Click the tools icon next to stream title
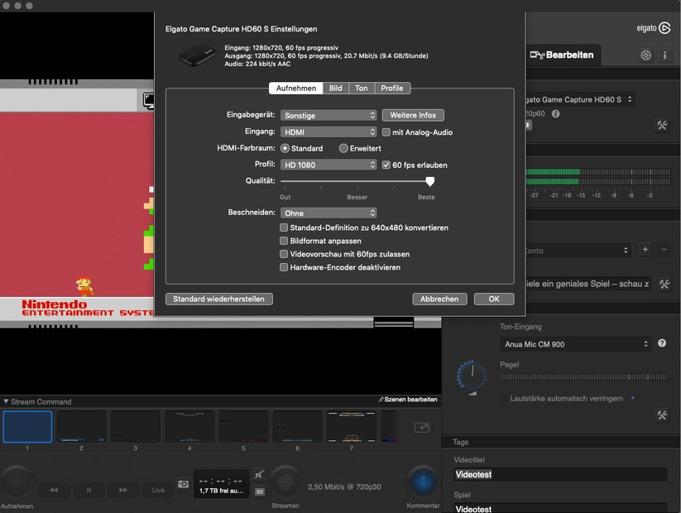 (664, 285)
